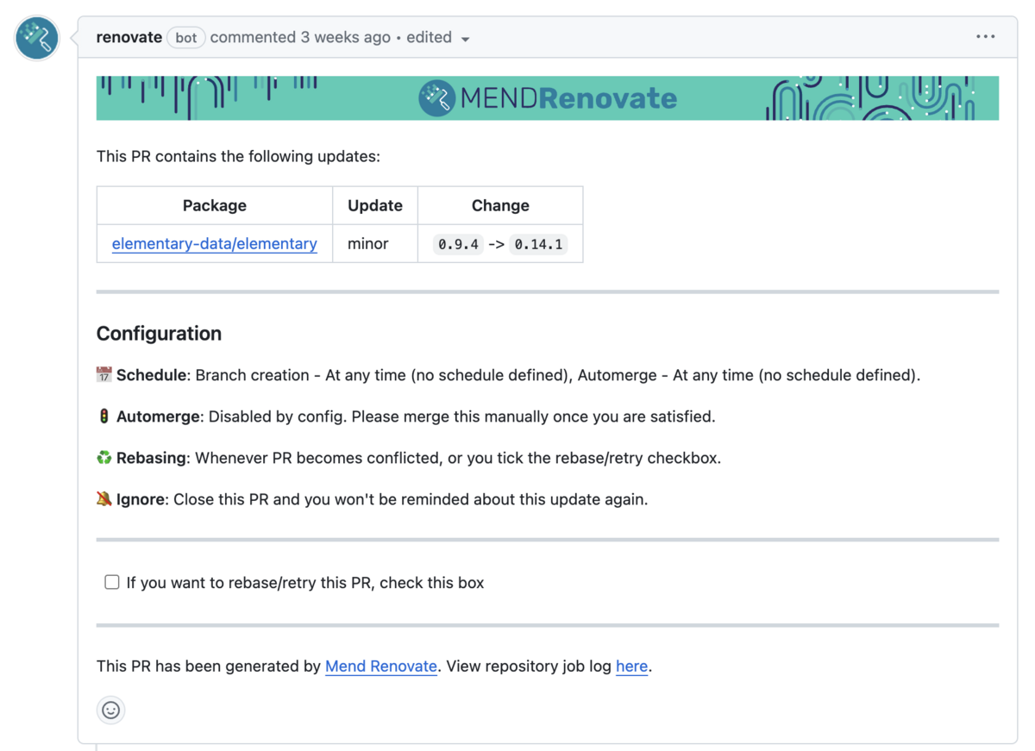This screenshot has height=751, width=1035.
Task: Click the bold Ignore label
Action: click(141, 499)
